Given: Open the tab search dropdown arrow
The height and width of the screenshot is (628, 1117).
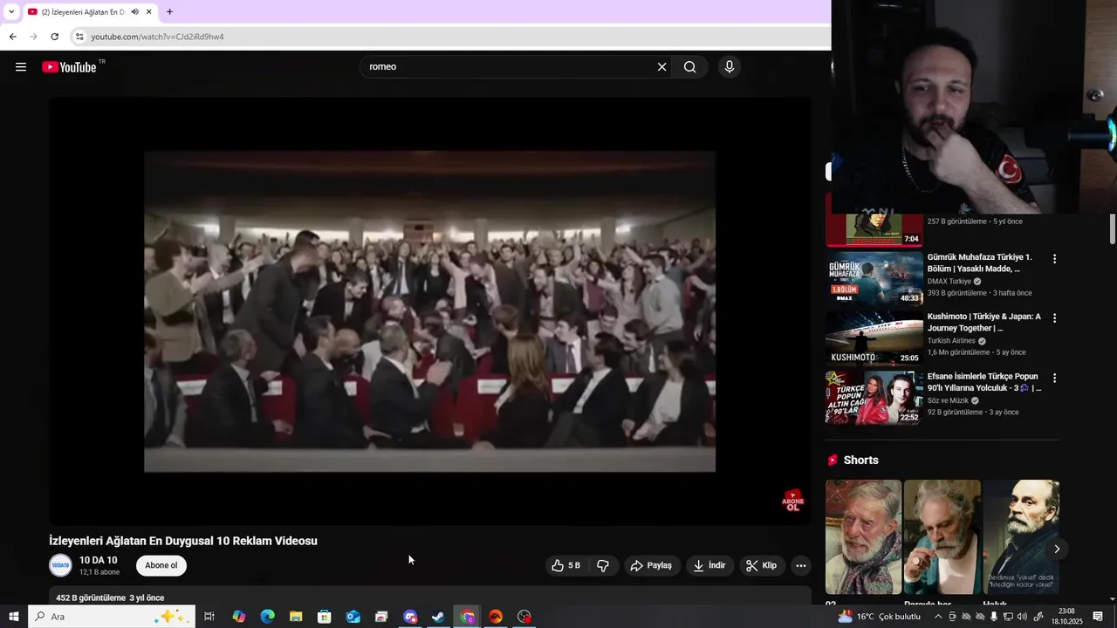Looking at the screenshot, I should coord(10,12).
